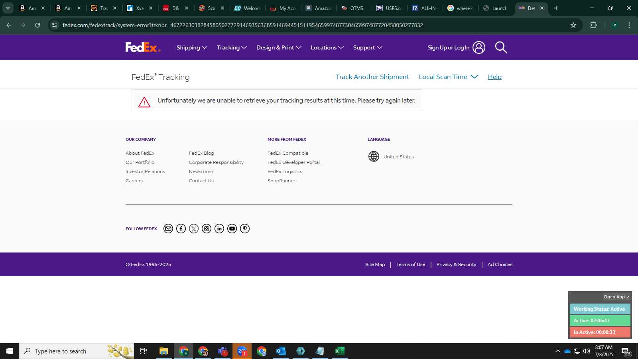The height and width of the screenshot is (359, 638).
Task: Click the globe language icon
Action: [x=374, y=156]
